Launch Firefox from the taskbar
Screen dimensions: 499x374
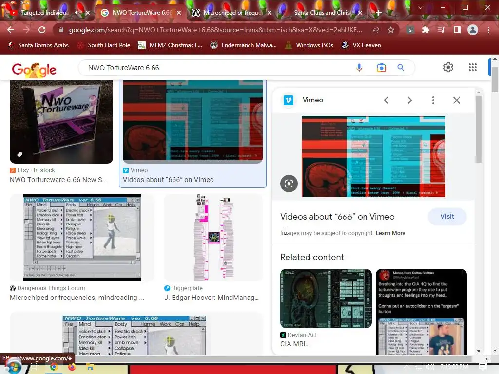pos(72,367)
